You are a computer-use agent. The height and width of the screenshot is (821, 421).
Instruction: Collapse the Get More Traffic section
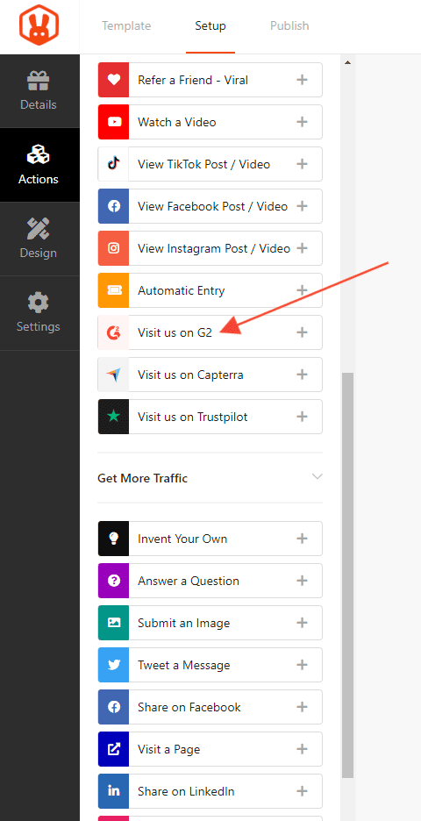[x=317, y=476]
